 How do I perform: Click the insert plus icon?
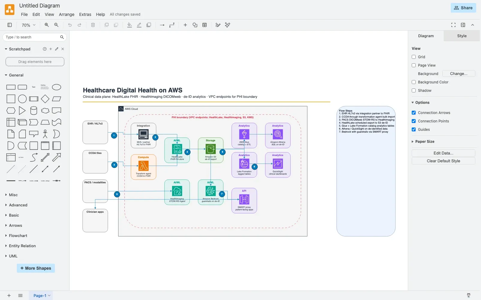(x=185, y=25)
